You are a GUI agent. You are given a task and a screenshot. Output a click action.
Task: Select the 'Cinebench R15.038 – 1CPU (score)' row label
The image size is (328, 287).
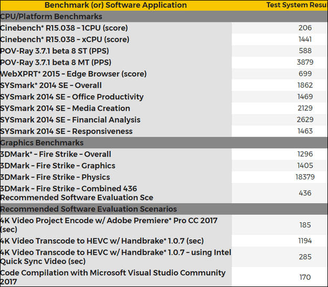click(64, 28)
